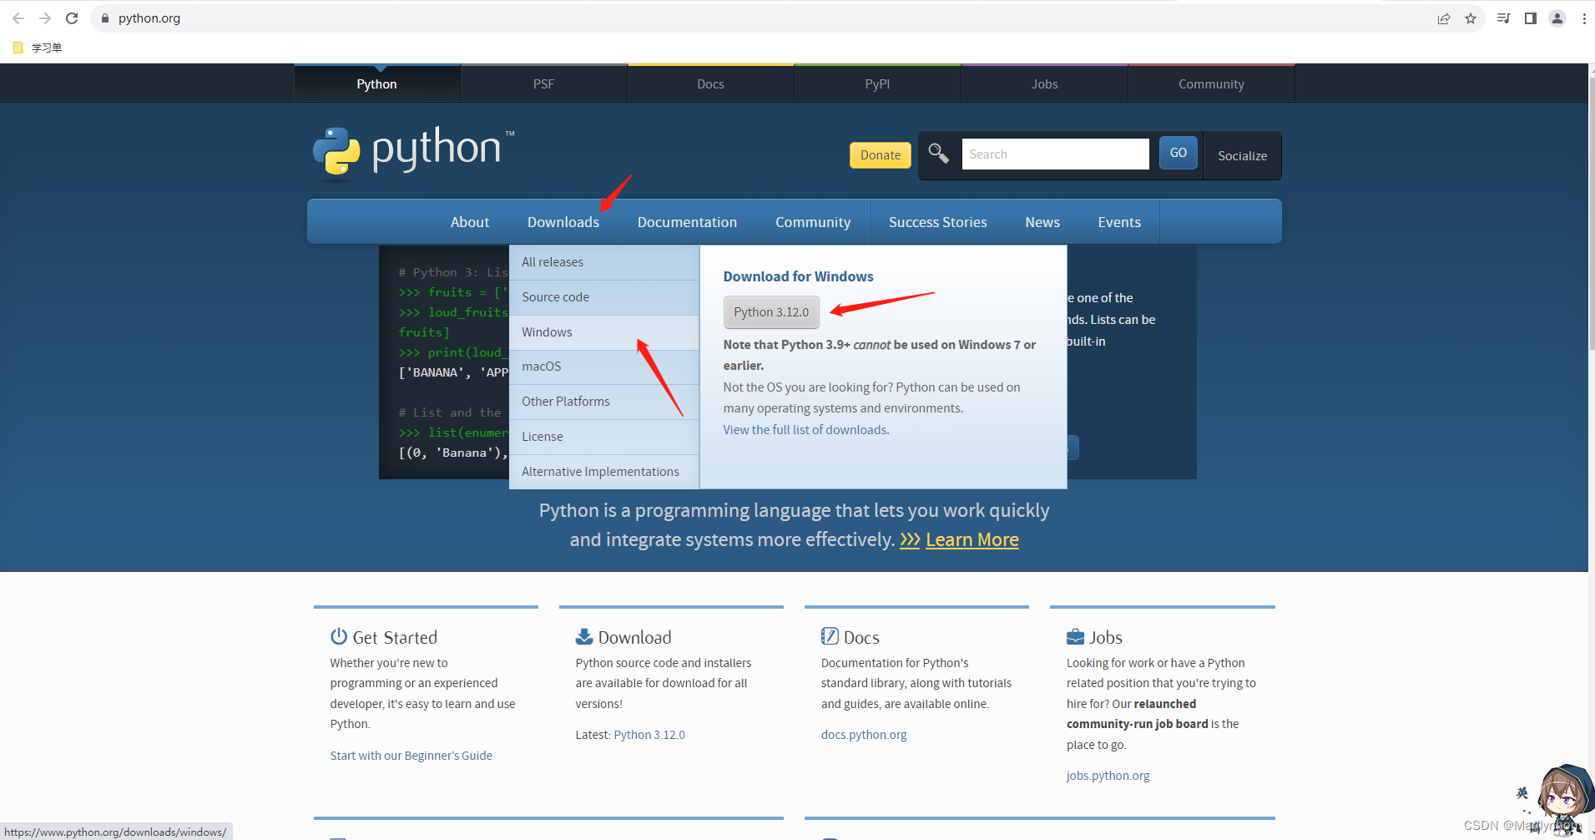The width and height of the screenshot is (1595, 840).
Task: Click the Download section arrow icon
Action: point(584,636)
